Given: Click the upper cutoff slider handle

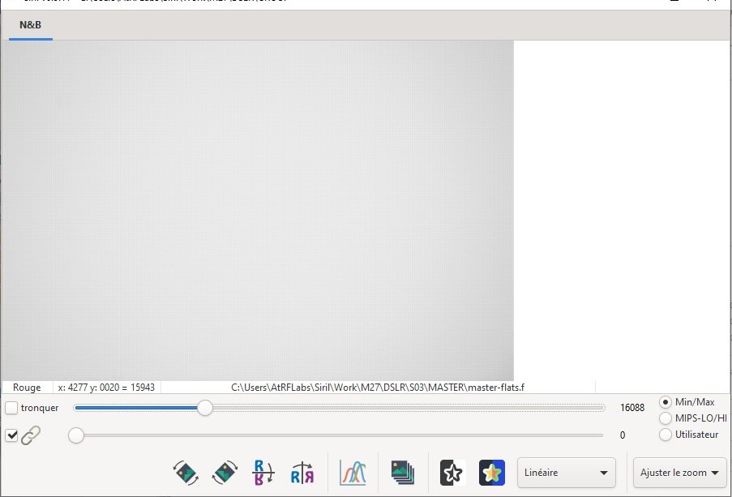Looking at the screenshot, I should (204, 408).
